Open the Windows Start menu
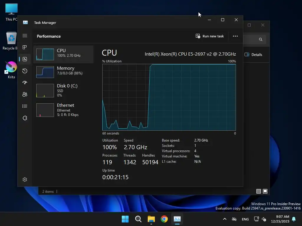 (125, 219)
